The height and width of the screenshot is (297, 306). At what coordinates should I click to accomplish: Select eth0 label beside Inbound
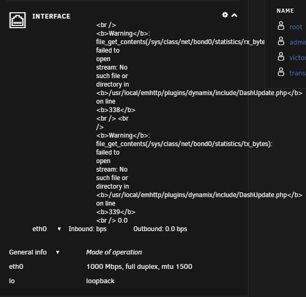39,229
